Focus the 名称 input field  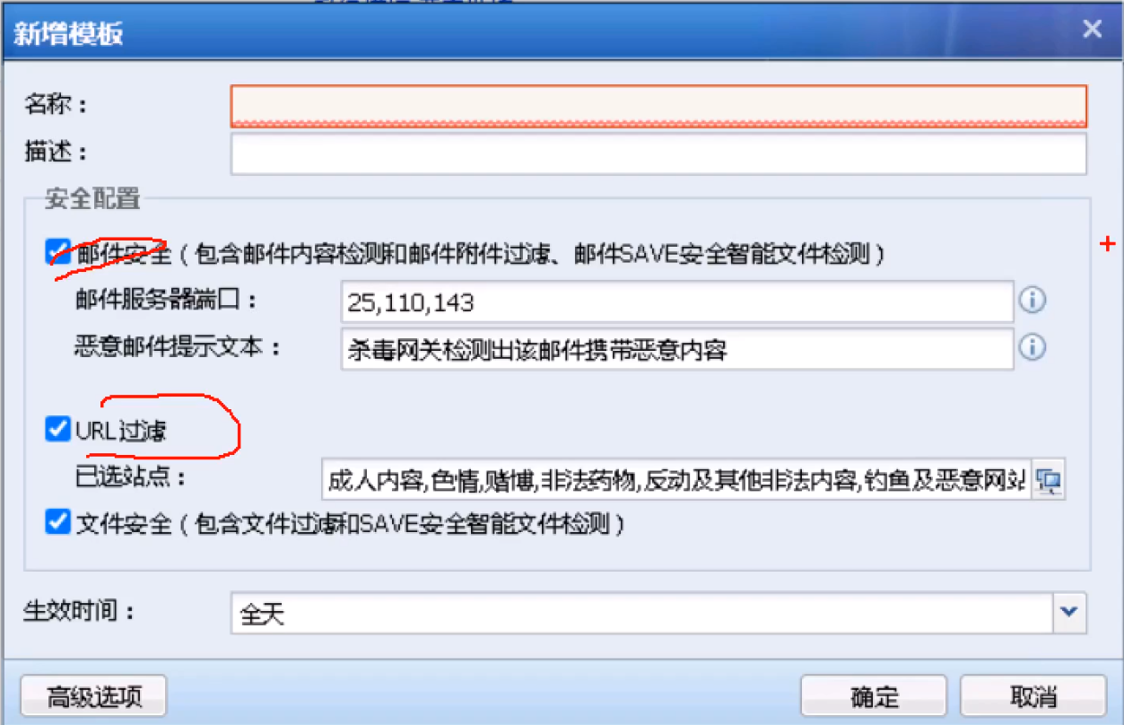pyautogui.click(x=658, y=106)
